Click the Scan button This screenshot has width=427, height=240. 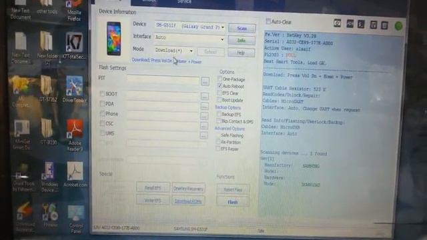pos(242,28)
